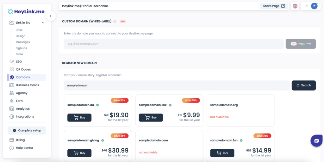
Task: Open language selector UK flag
Action: (x=295, y=6)
